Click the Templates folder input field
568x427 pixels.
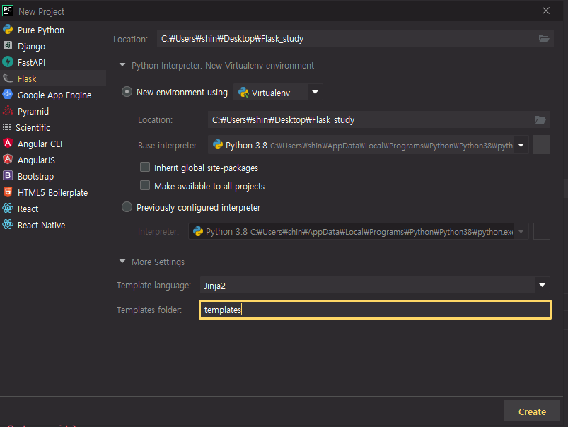coord(376,310)
